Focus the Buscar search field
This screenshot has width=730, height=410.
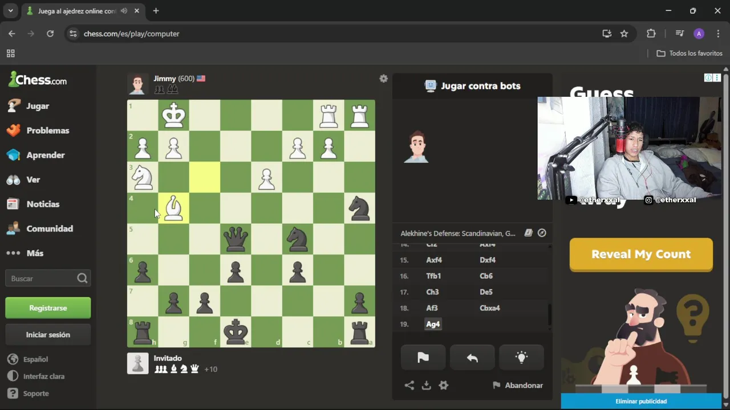(48, 278)
